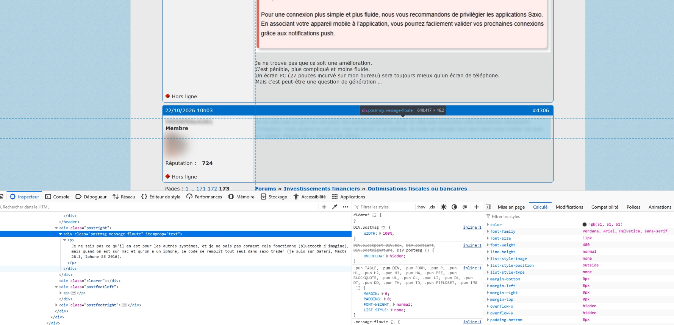Toggle light color scheme simulation (sun icon)
The height and width of the screenshot is (325, 674).
pyautogui.click(x=444, y=207)
